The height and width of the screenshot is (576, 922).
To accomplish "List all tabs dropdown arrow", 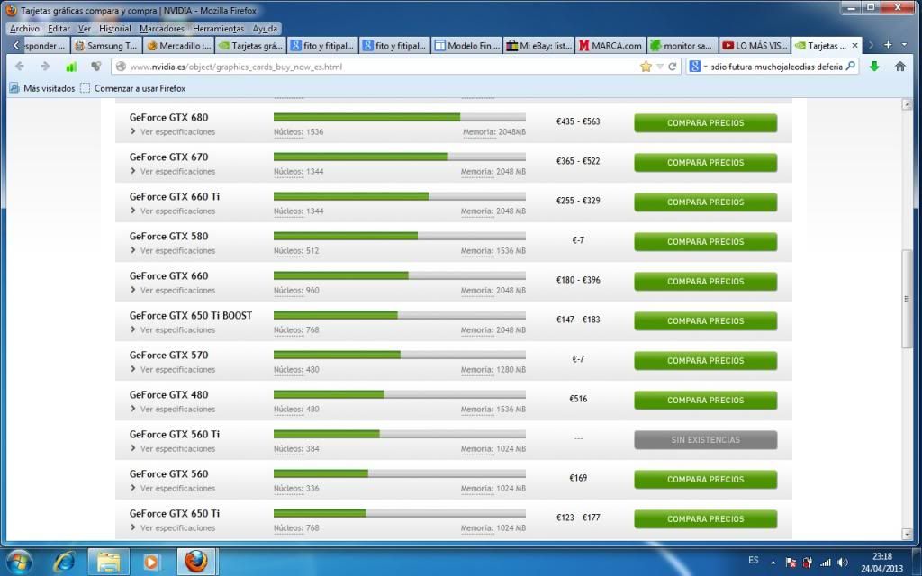I will [904, 45].
